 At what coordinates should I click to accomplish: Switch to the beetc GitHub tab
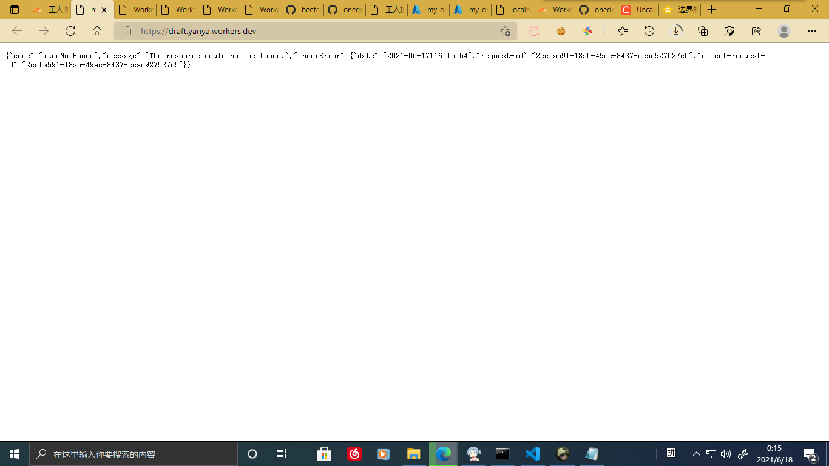(x=302, y=10)
